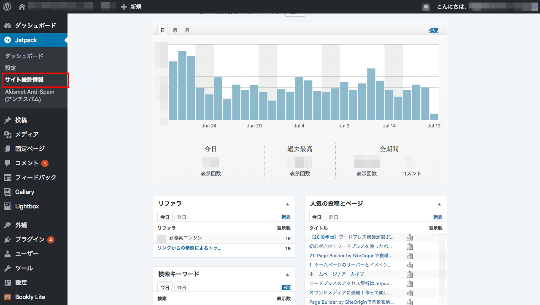Open the post 21. Page Builder by SiteOriginで複雑…
540x305 pixels.
(351, 256)
